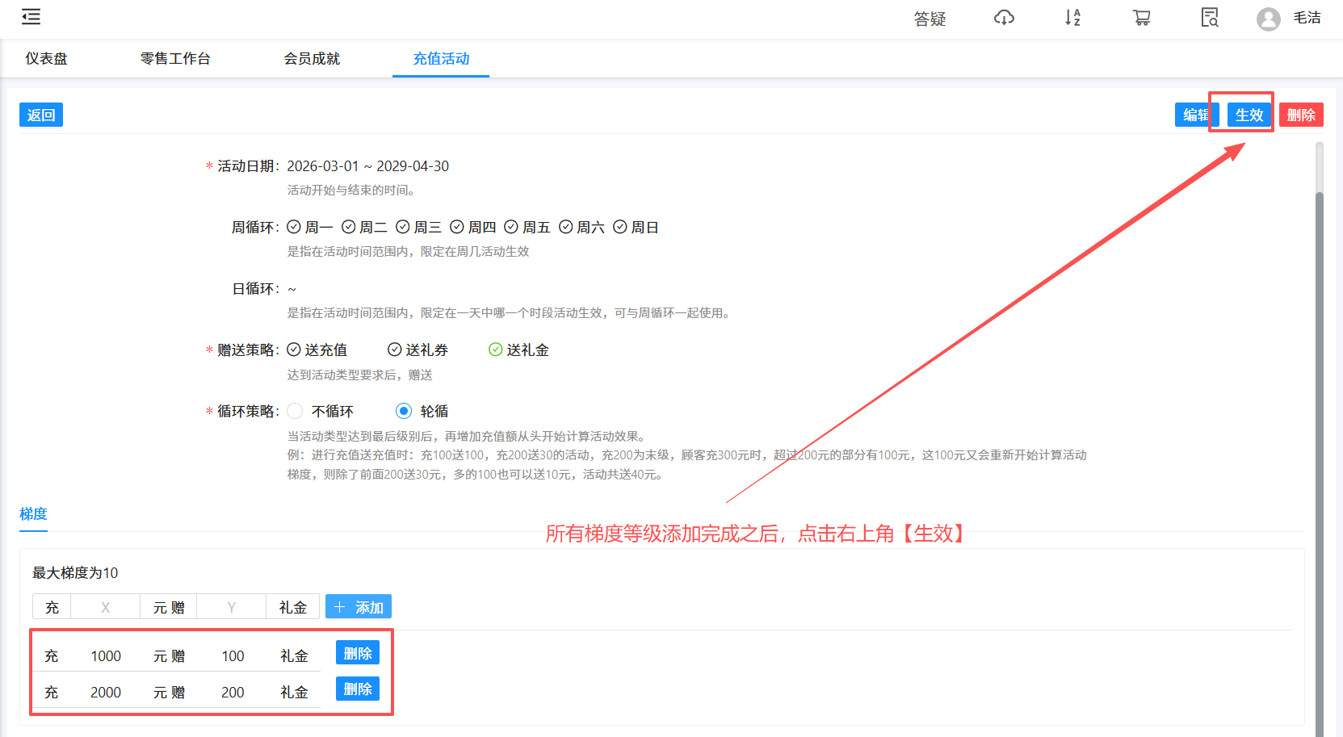The width and height of the screenshot is (1343, 737).
Task: Select the 轮循 radio option
Action: pyautogui.click(x=404, y=411)
